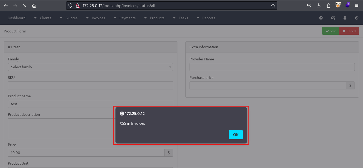Bookmark the page with the star
The height and width of the screenshot is (168, 363).
[x=273, y=5]
